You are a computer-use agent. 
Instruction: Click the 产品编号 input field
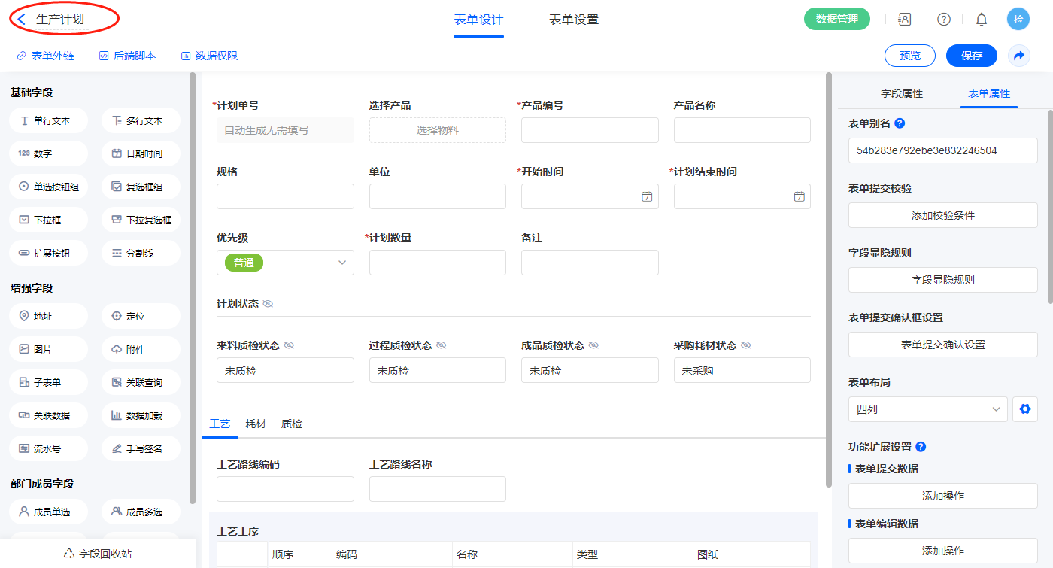tap(590, 130)
